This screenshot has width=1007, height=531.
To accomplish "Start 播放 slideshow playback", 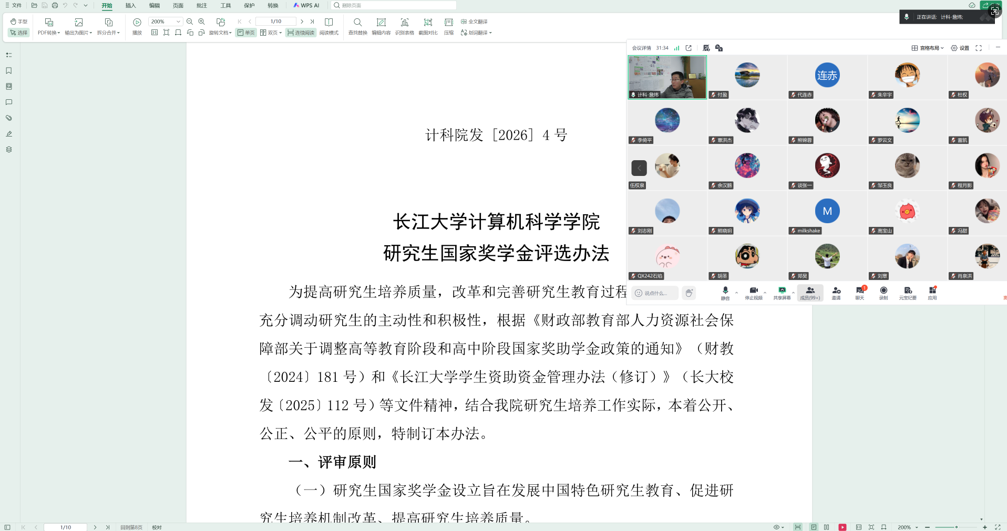I will tap(137, 23).
